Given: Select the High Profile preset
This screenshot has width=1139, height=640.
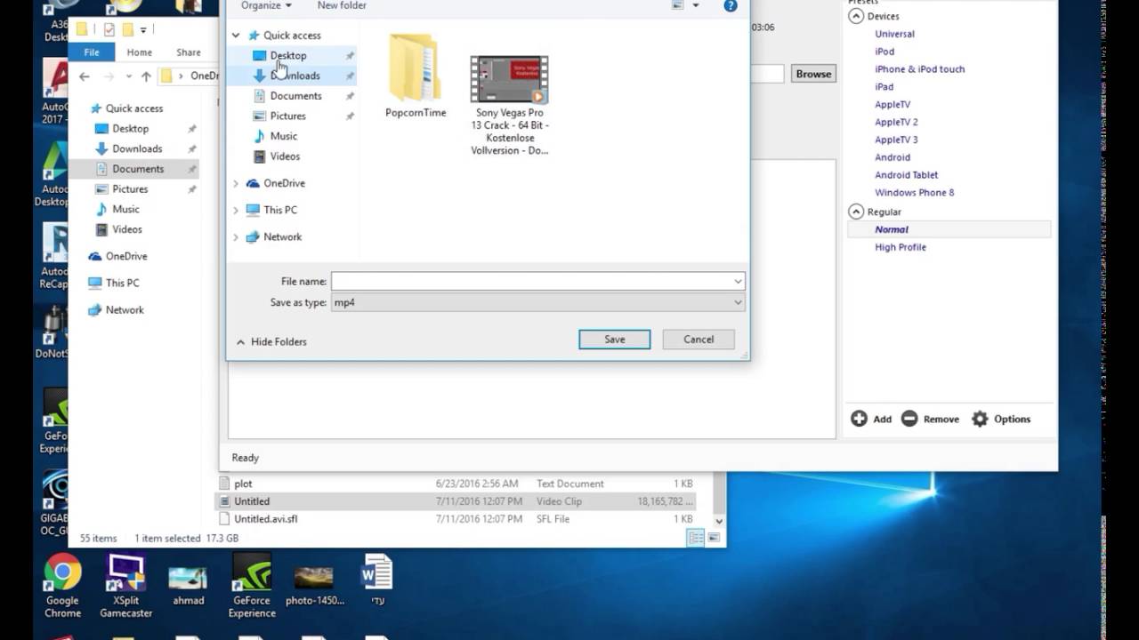Looking at the screenshot, I should pos(901,247).
